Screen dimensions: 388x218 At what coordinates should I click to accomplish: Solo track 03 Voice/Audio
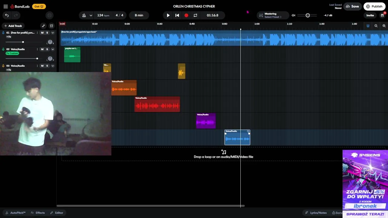47,66
